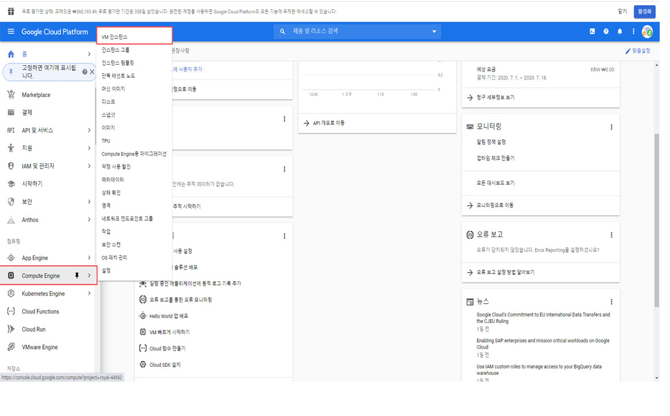Screen dimensions: 670x416
Task: Click the 활성화 activate button
Action: pos(644,11)
